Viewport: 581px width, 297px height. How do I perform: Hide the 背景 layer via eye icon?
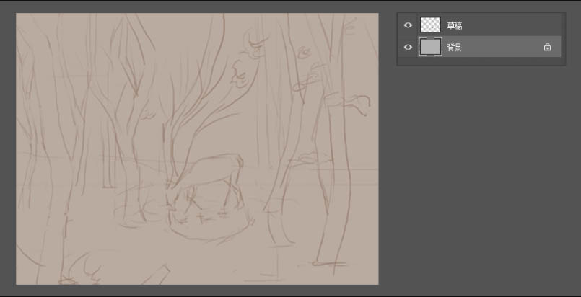408,47
